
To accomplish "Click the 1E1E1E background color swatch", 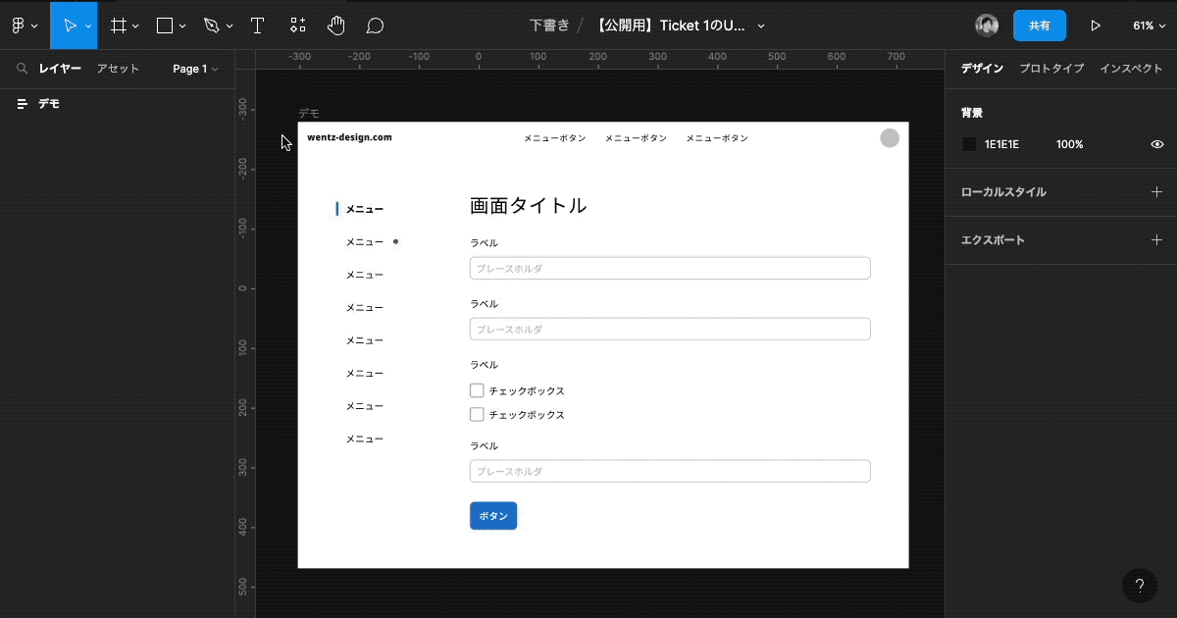I will pos(969,144).
